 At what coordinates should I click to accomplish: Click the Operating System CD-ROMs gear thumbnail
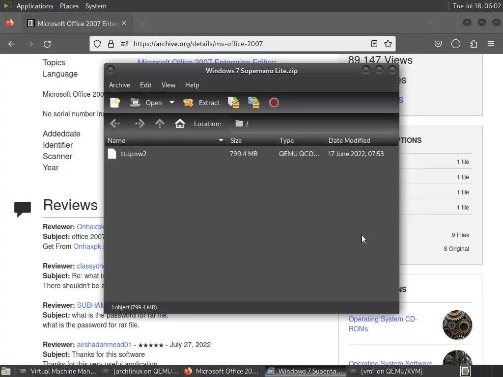click(457, 325)
